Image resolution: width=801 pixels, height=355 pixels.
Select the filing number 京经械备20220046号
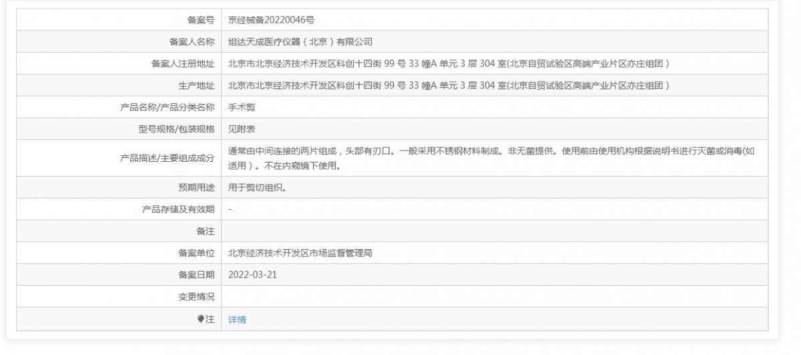272,20
